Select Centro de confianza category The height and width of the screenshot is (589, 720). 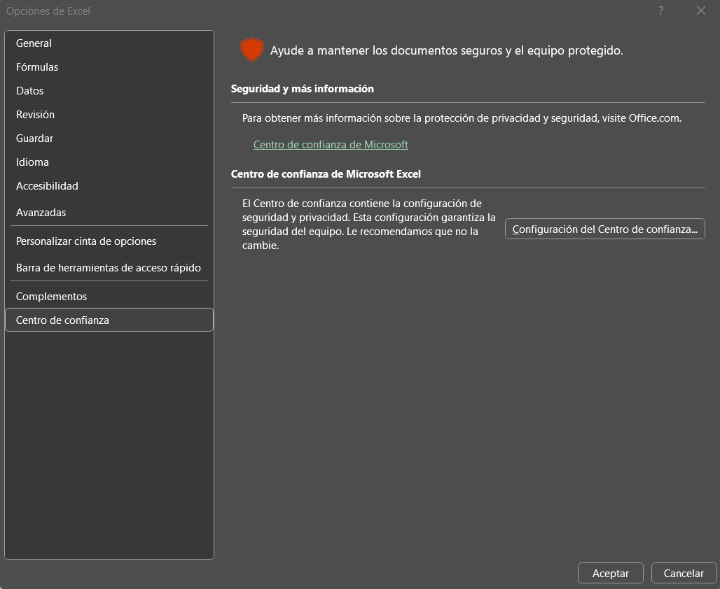click(x=109, y=320)
